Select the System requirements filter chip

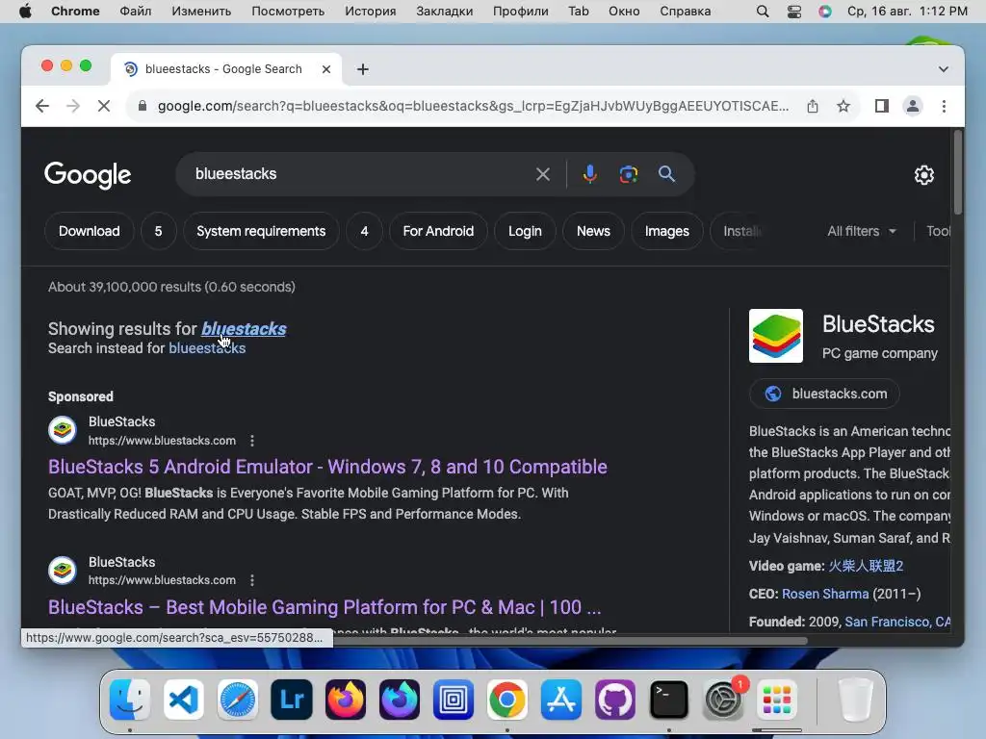point(261,231)
